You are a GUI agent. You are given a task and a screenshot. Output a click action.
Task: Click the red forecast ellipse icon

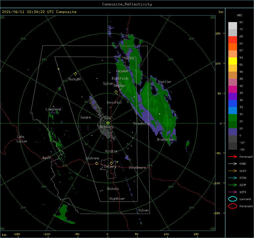(233, 206)
